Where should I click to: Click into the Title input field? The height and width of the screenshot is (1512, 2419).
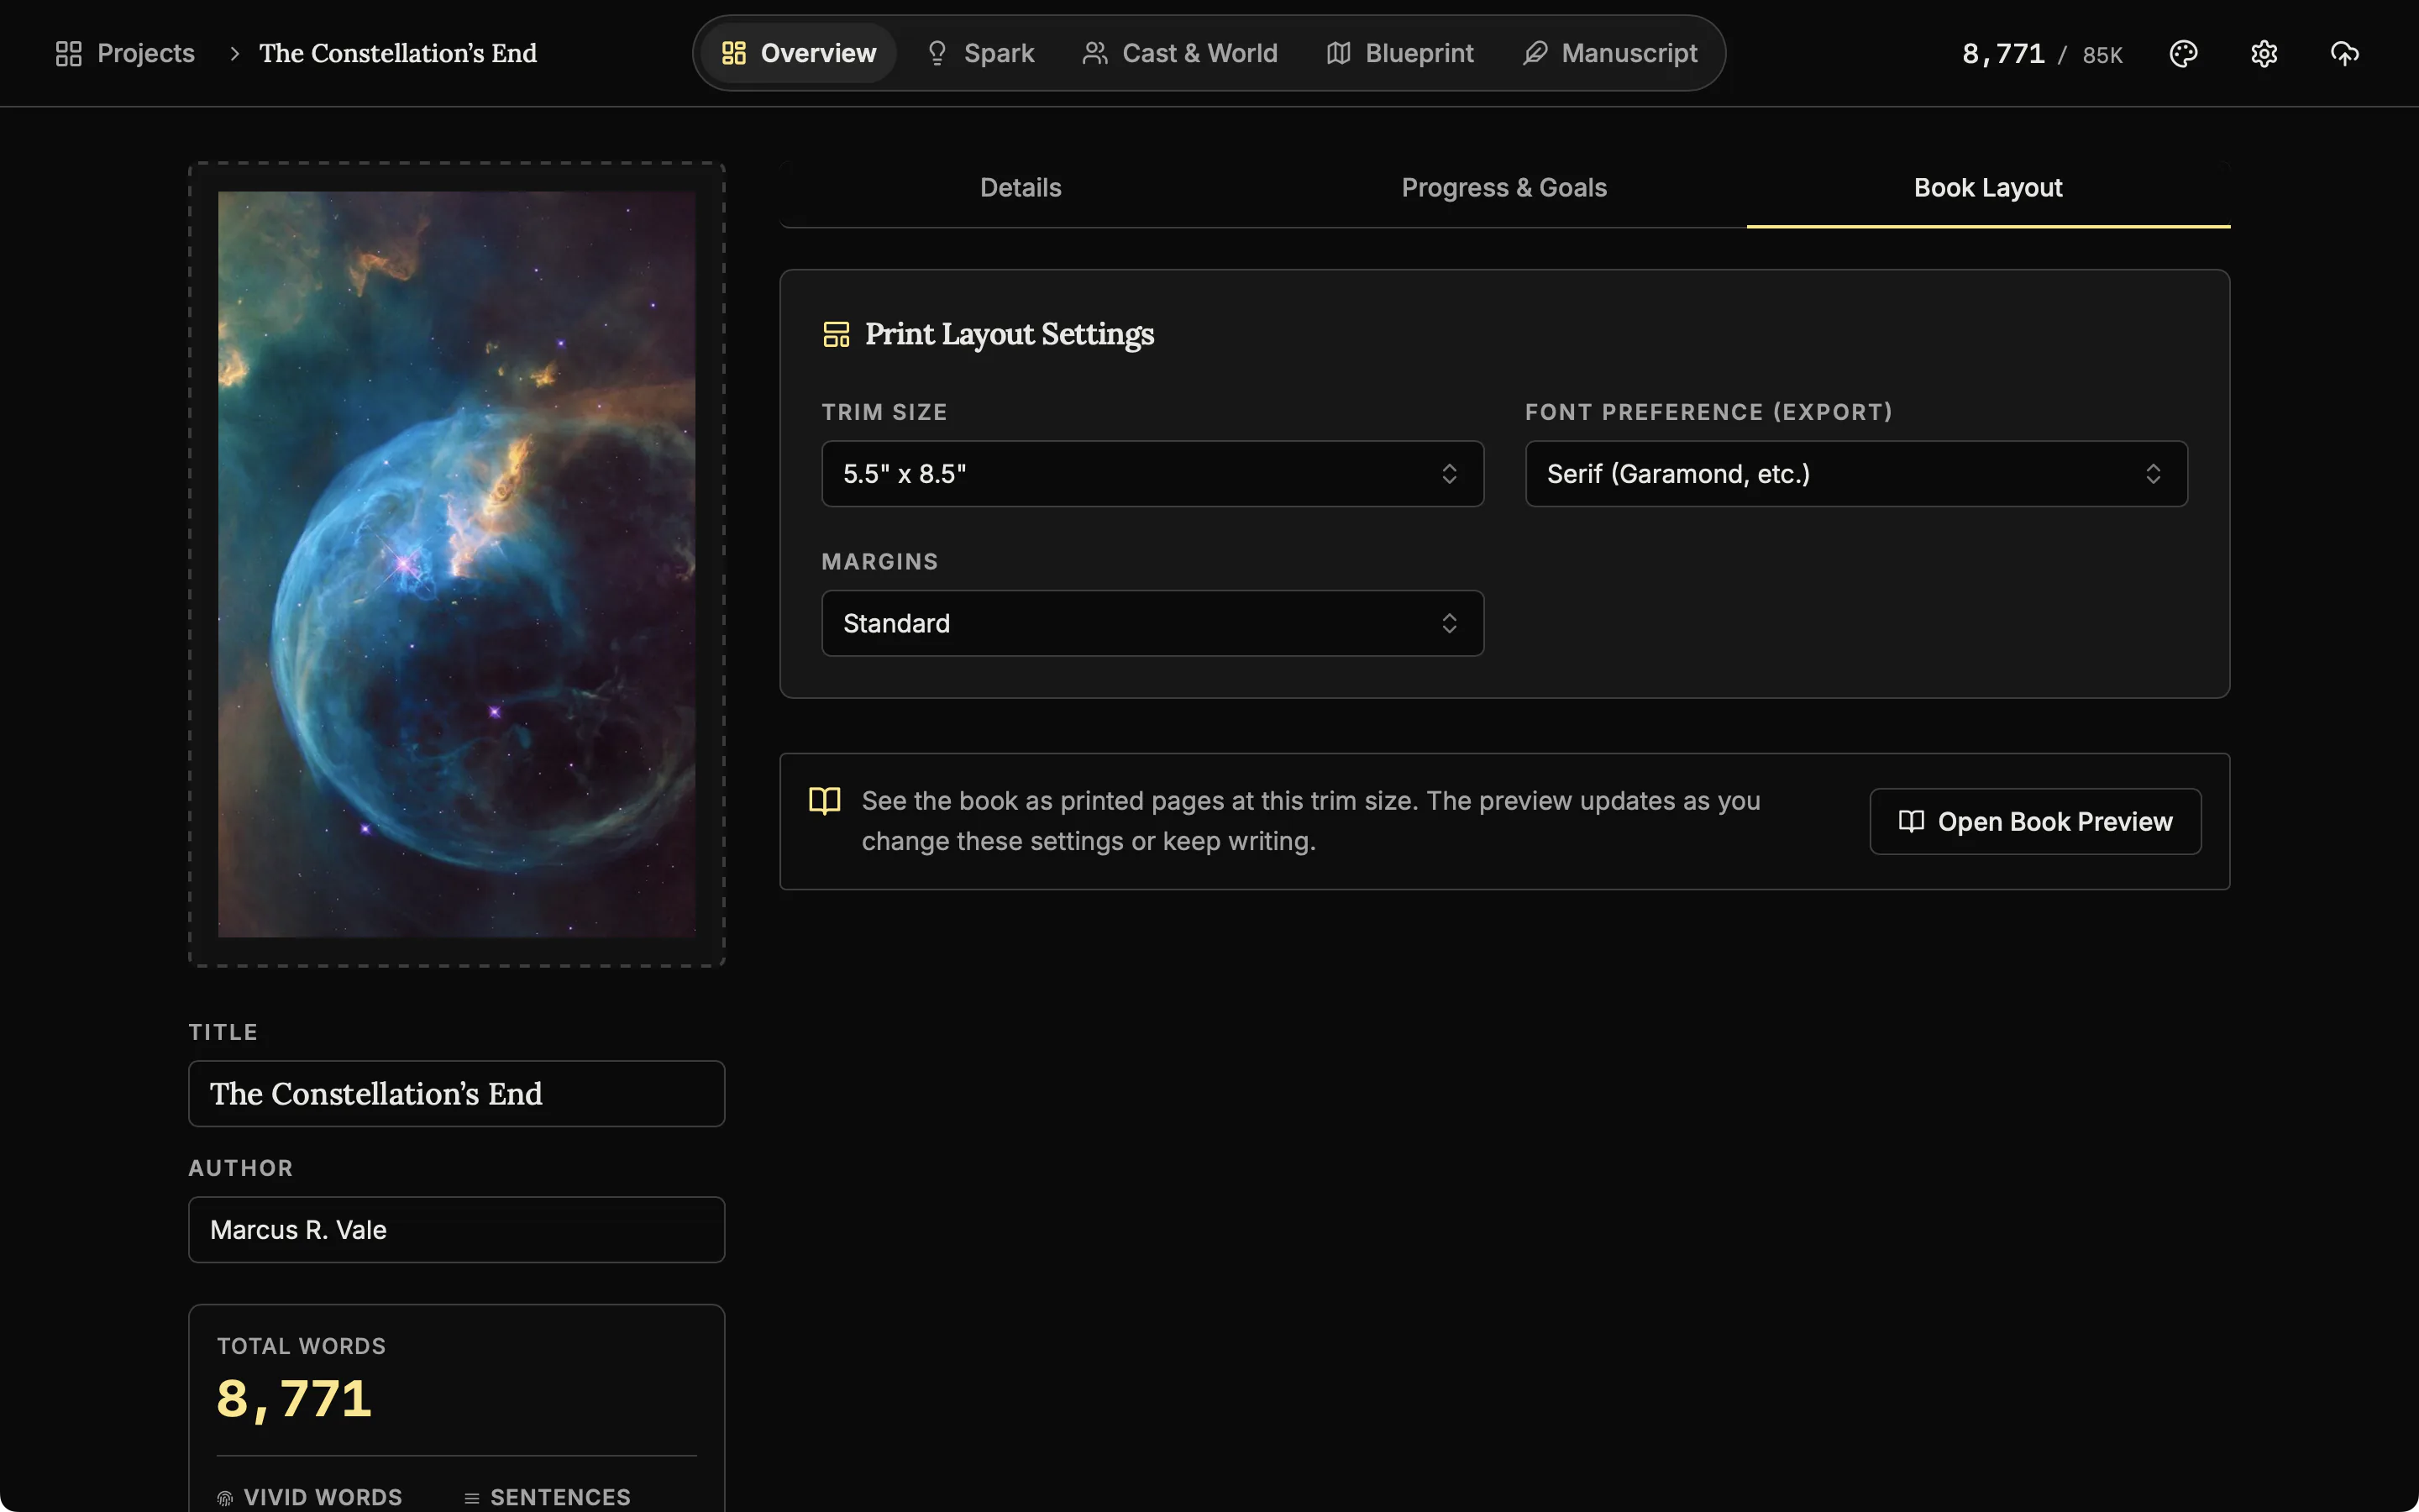(x=457, y=1094)
